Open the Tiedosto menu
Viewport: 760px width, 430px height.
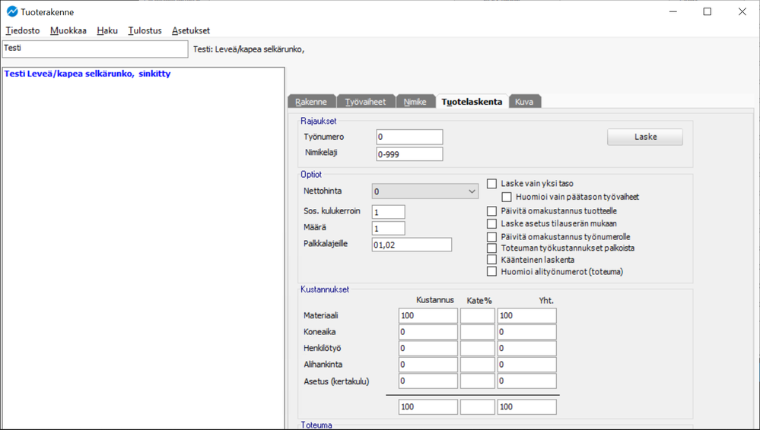point(23,30)
